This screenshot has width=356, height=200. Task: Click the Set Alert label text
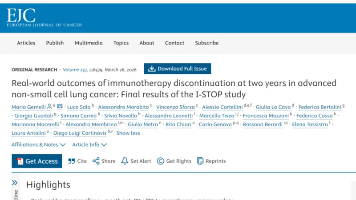click(141, 161)
